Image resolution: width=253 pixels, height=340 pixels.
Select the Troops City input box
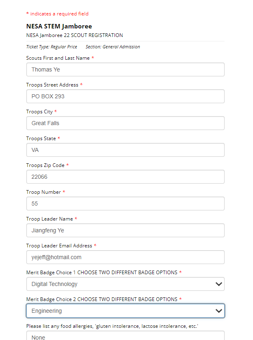pos(125,123)
